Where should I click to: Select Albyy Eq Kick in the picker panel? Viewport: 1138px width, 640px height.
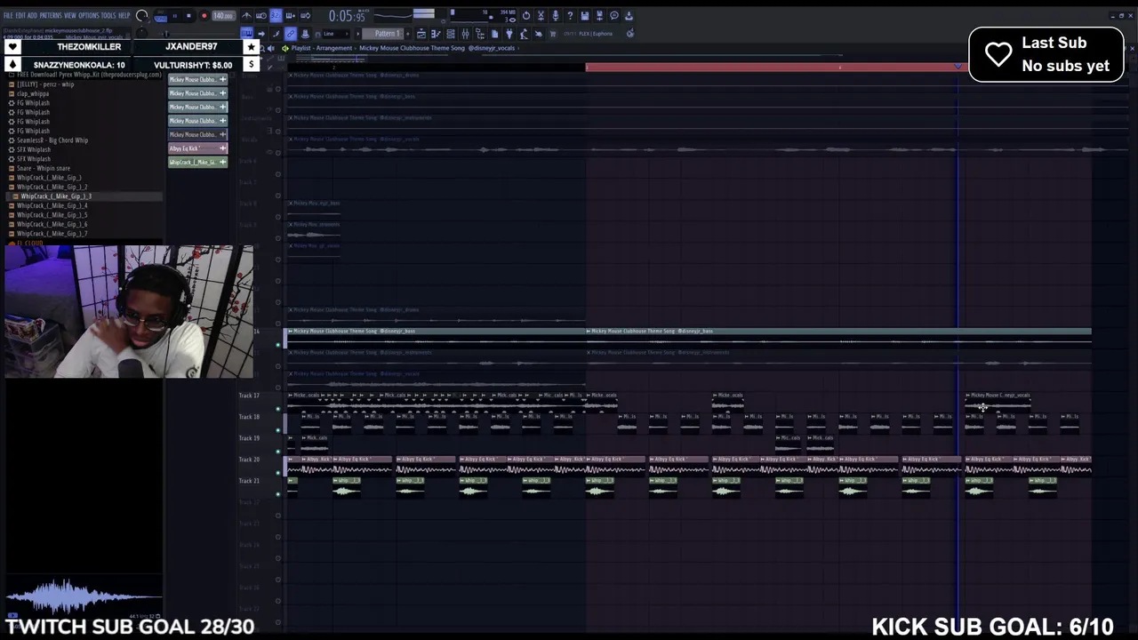click(x=197, y=148)
